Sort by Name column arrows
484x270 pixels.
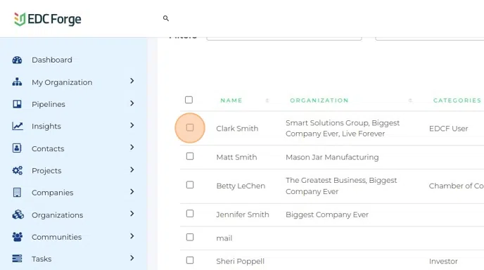point(267,101)
